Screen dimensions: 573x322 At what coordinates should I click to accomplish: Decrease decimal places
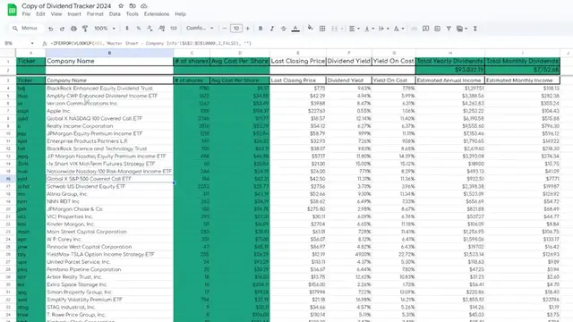coord(150,29)
